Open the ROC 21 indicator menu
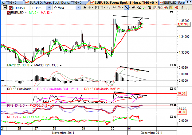This screenshot has width=192, height=135. click(x=20, y=117)
